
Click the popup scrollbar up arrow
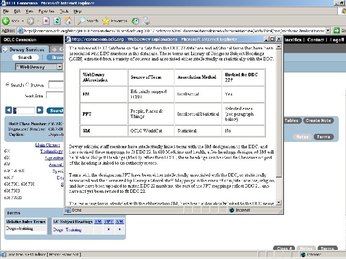pos(279,47)
